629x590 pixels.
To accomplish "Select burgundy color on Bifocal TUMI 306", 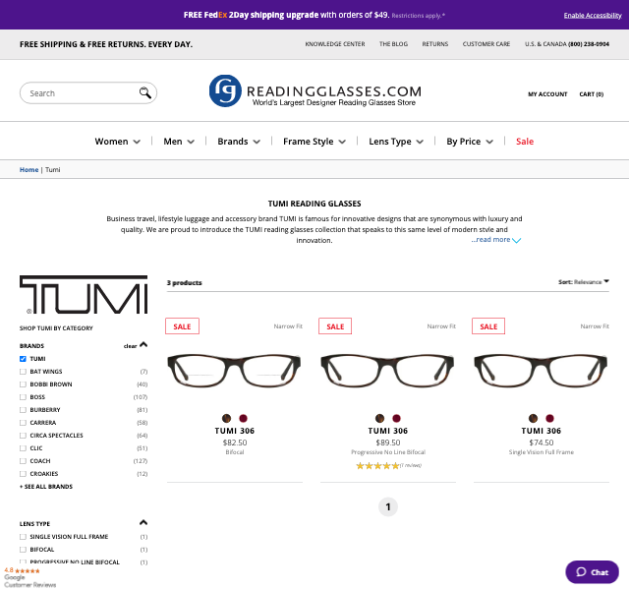I will coord(243,418).
